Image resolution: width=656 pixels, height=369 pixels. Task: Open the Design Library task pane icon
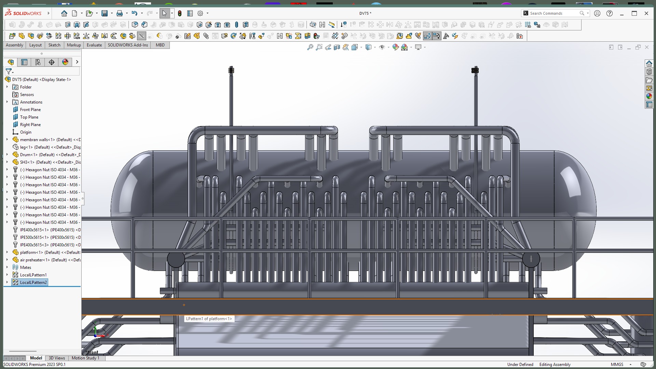pos(649,72)
